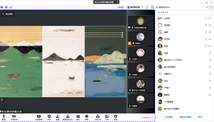
Task: Click the red 结束会议 button
Action: [147, 118]
